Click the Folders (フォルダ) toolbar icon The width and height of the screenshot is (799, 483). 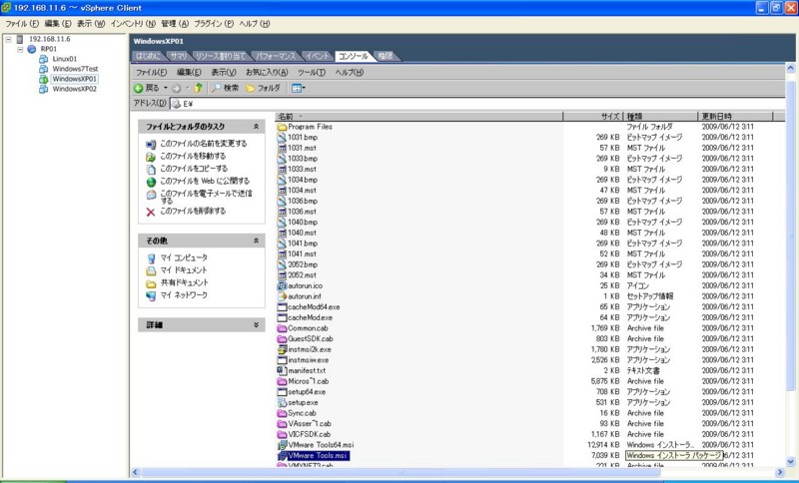[251, 88]
